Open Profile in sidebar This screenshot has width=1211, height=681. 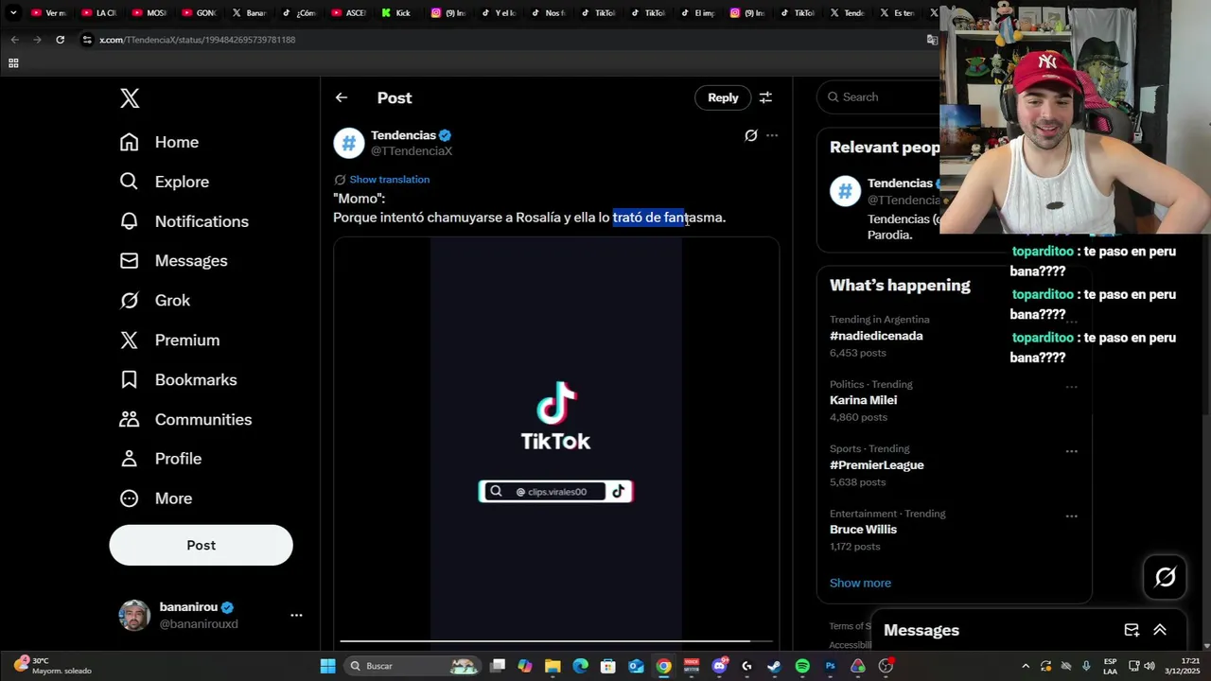point(160,459)
